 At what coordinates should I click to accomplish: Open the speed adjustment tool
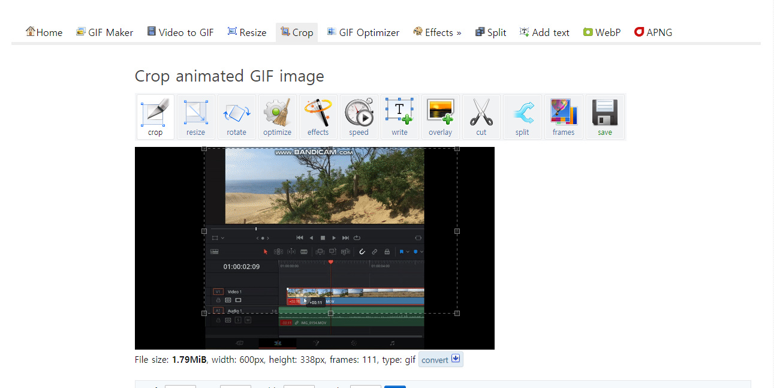point(359,117)
